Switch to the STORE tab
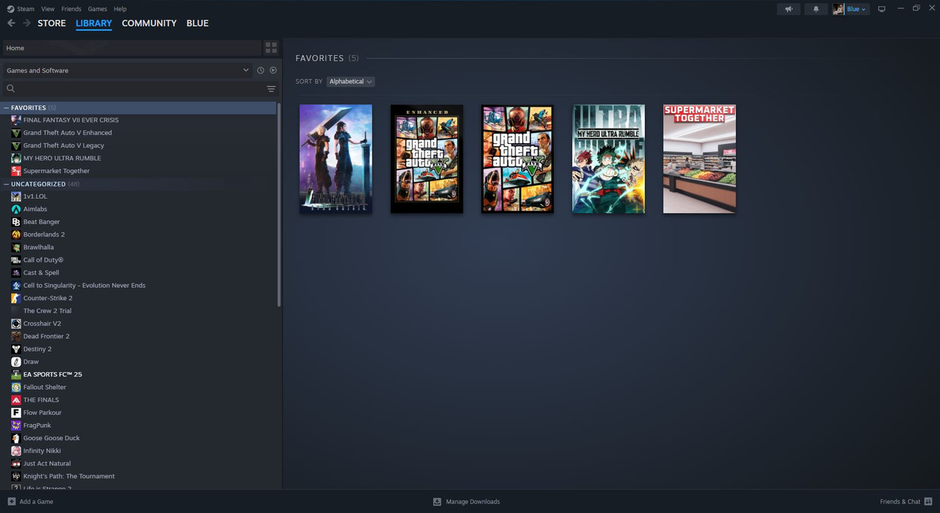The width and height of the screenshot is (940, 513). click(51, 23)
